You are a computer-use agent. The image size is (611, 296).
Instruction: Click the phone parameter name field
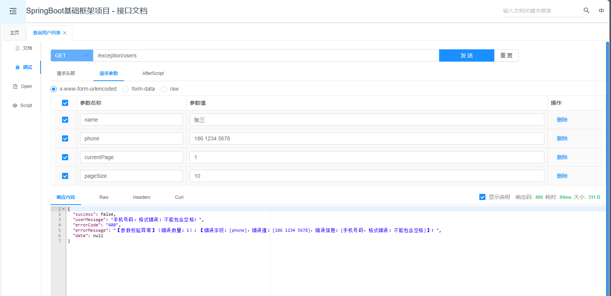point(131,138)
